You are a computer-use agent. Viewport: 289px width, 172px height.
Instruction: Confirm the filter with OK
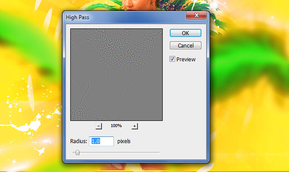point(185,33)
